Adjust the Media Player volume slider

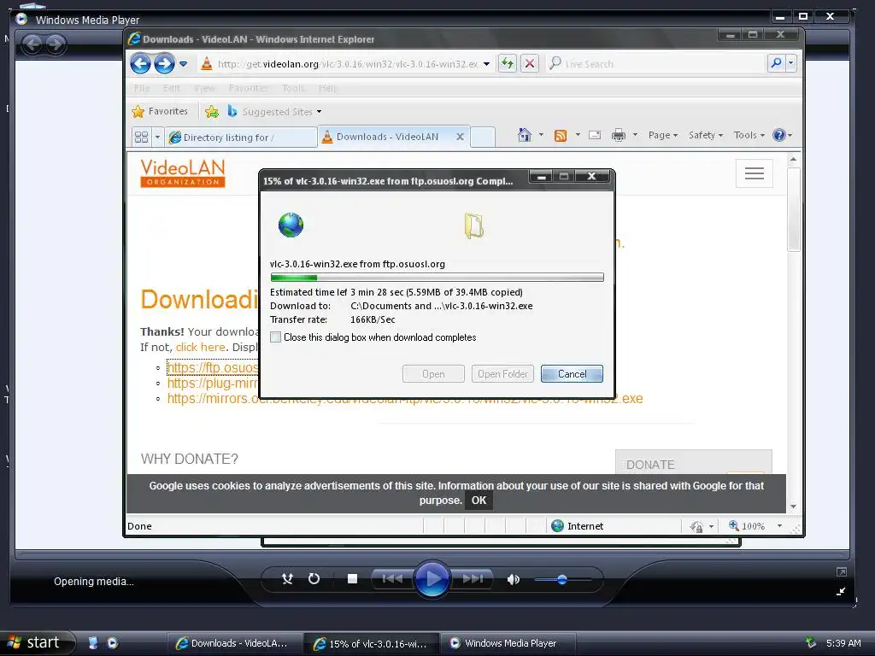[562, 580]
